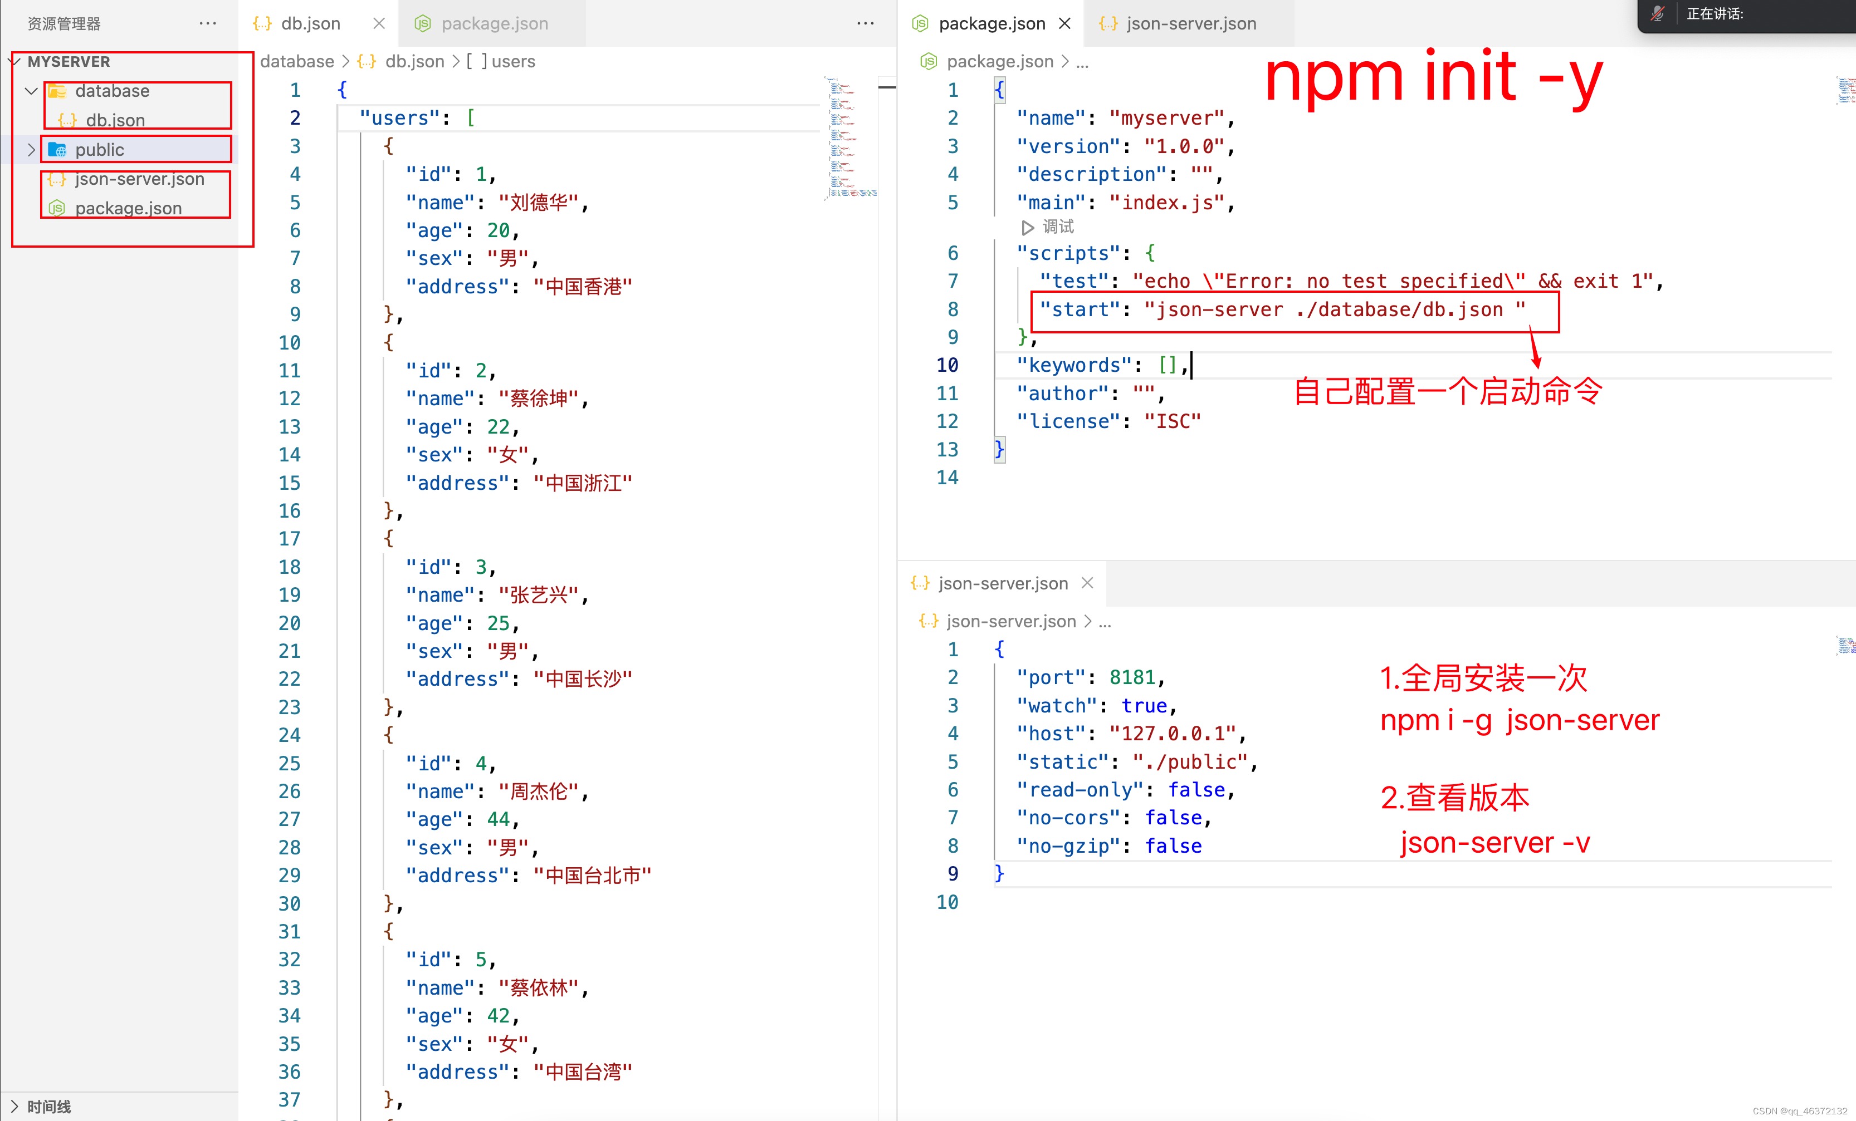Collapse the database folder chevron
This screenshot has width=1856, height=1121.
[x=31, y=91]
